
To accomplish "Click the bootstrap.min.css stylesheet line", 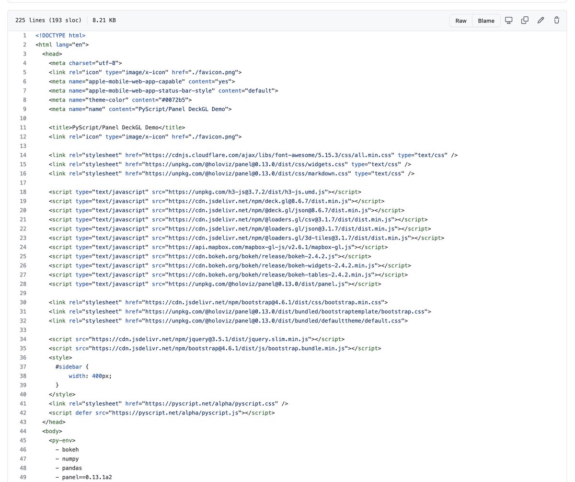I will 218,302.
